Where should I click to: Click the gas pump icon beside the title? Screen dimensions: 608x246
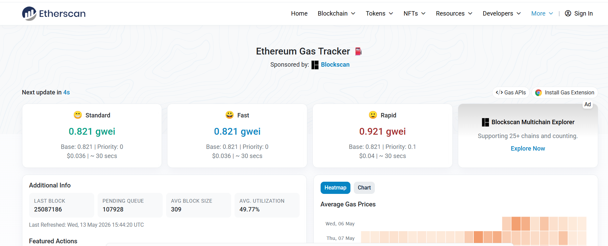click(358, 51)
